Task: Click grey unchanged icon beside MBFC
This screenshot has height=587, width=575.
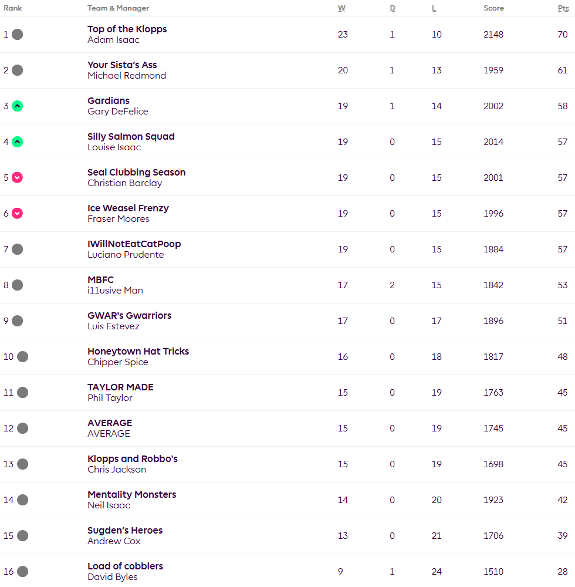Action: (18, 285)
